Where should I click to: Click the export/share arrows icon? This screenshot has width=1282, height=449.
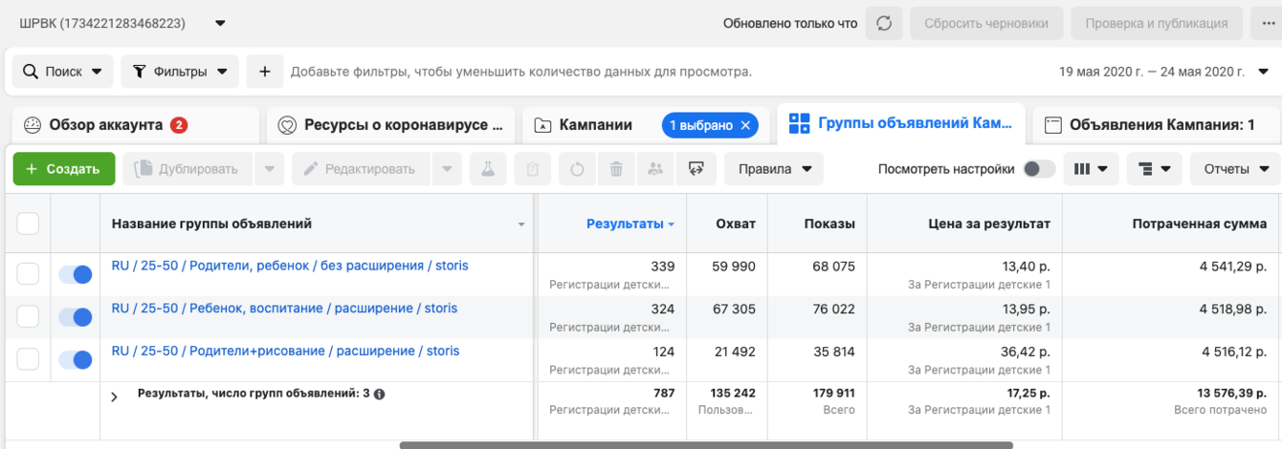pyautogui.click(x=696, y=169)
